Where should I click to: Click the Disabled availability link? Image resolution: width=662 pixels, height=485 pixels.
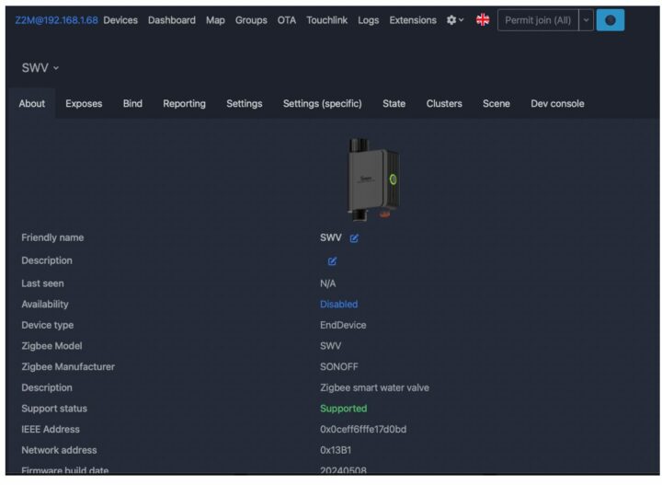point(338,305)
